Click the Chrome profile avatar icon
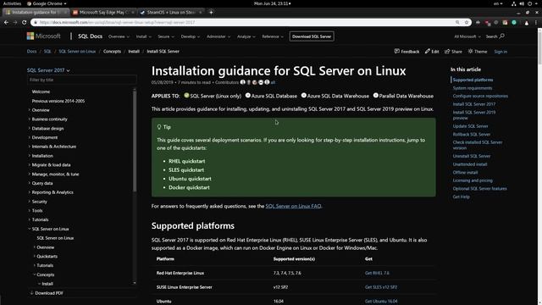Screen dimensions: 542x305 click(527, 23)
